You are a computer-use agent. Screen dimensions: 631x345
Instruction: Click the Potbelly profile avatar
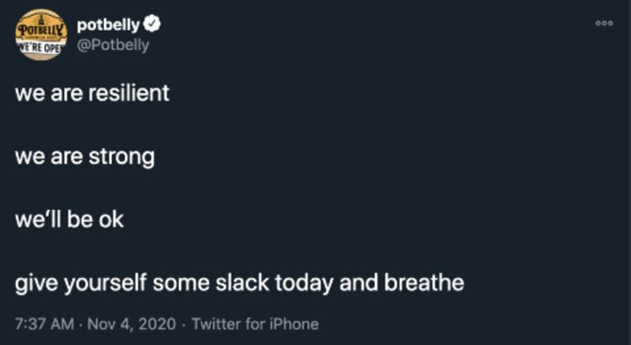[x=42, y=35]
